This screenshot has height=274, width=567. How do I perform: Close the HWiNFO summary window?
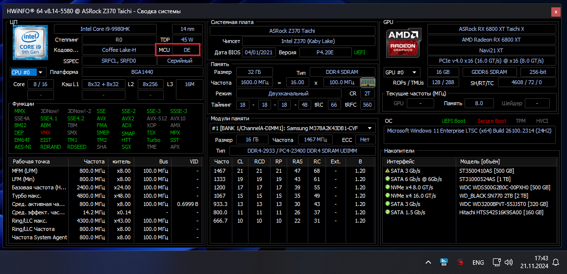tap(556, 12)
